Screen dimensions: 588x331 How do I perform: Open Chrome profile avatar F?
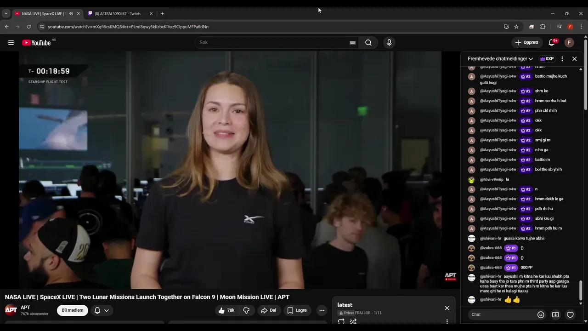[570, 27]
